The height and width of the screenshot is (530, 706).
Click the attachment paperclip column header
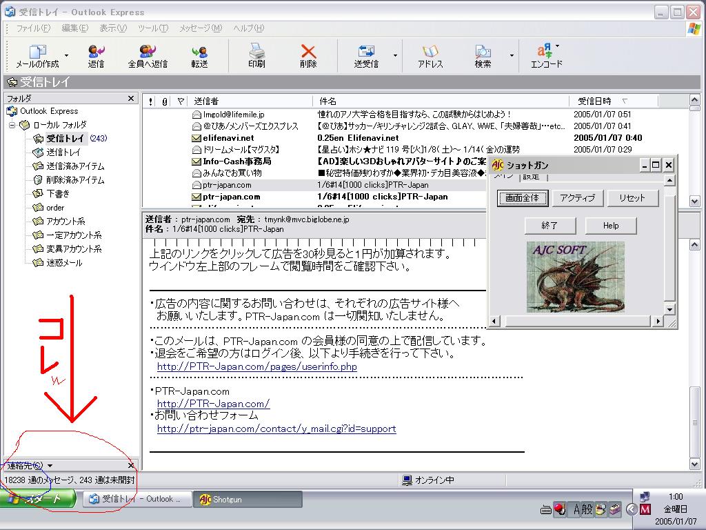[x=165, y=101]
